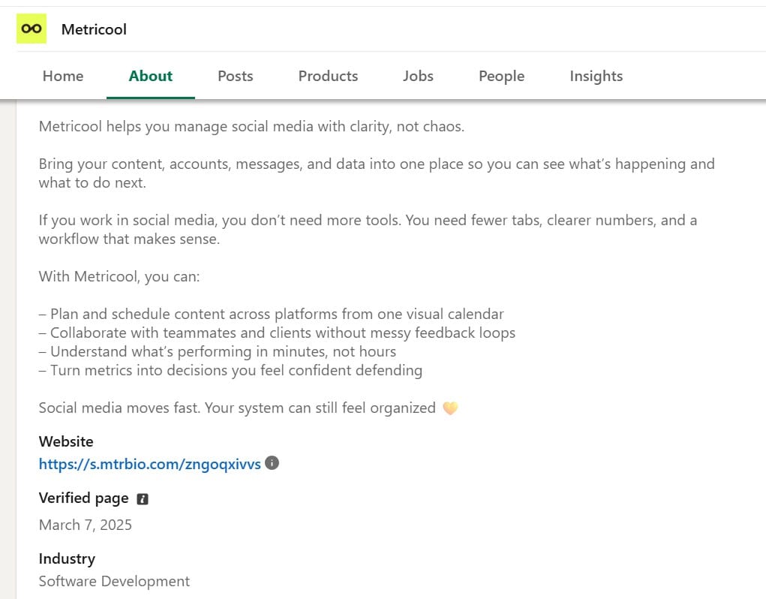The width and height of the screenshot is (766, 599).
Task: Click 'Understand what's performing in minutes' line
Action: click(x=218, y=351)
